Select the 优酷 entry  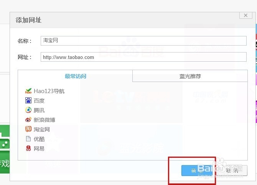39,139
